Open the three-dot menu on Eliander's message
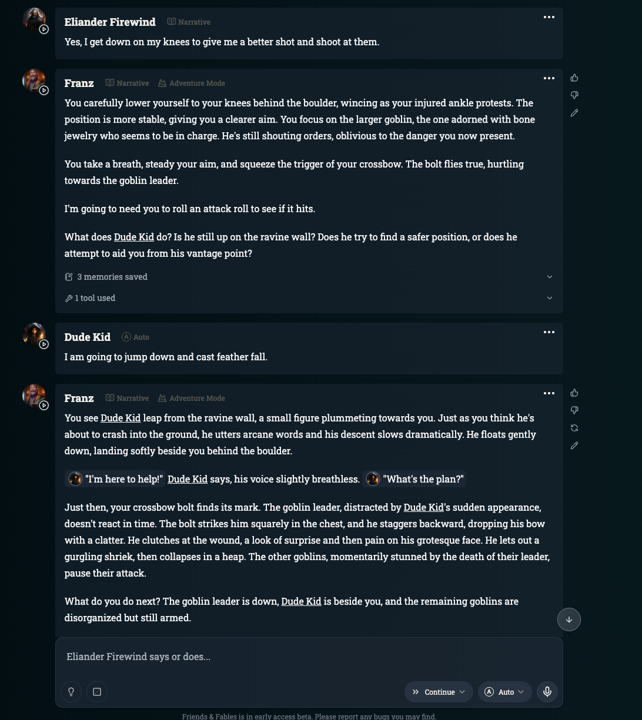The image size is (642, 720). 549,17
